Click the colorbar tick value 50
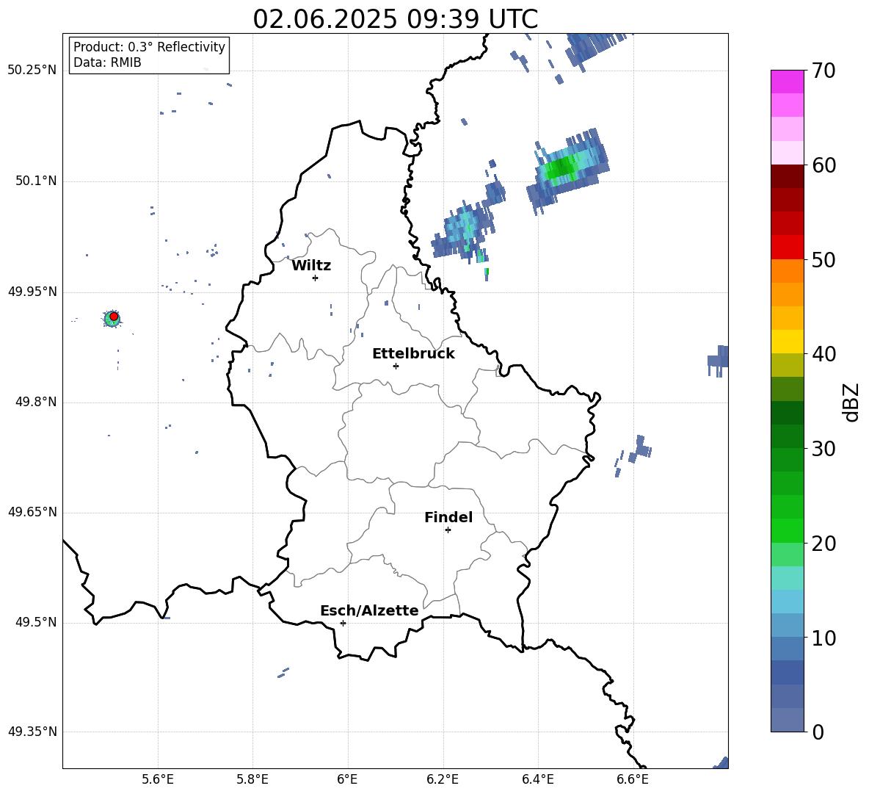This screenshot has width=869, height=794. 823,259
